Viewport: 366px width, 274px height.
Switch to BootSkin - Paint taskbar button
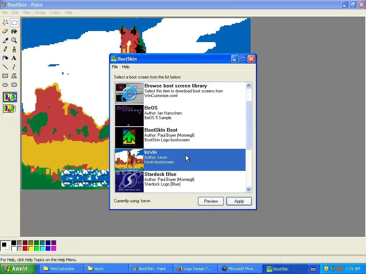[151, 269]
